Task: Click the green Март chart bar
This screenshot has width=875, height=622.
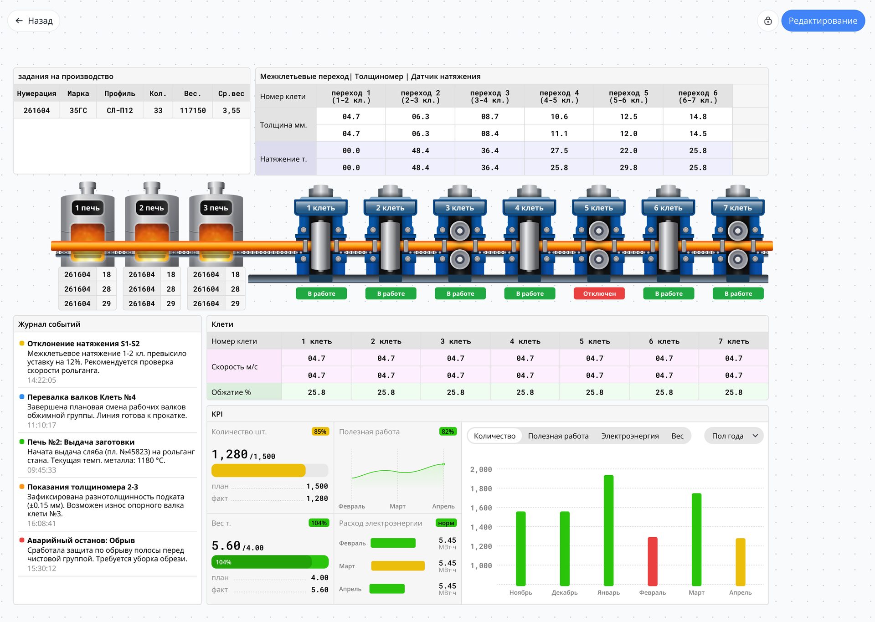Action: coord(696,539)
